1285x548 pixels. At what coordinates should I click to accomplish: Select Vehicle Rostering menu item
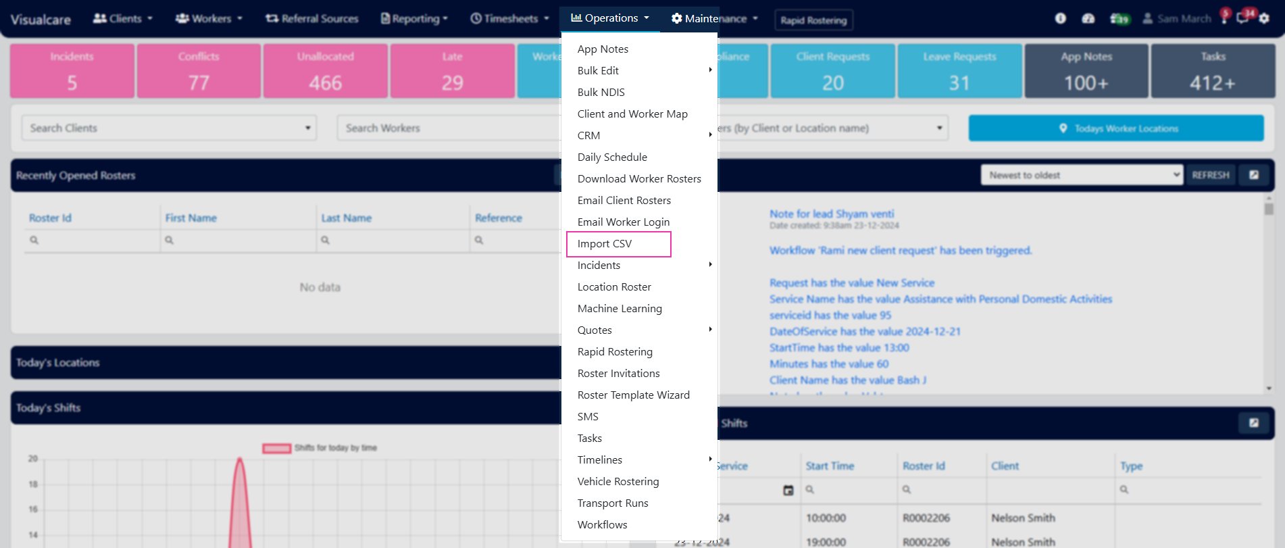pyautogui.click(x=618, y=481)
